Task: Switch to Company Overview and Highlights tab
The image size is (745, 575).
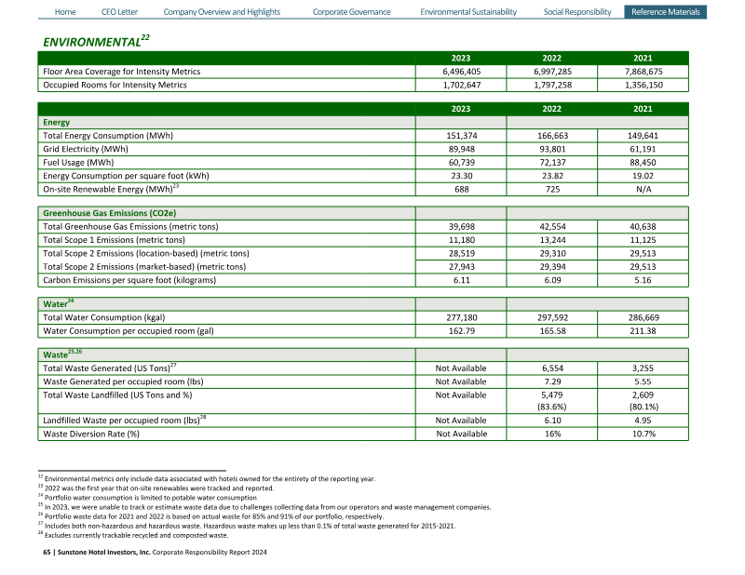Action: (x=223, y=12)
